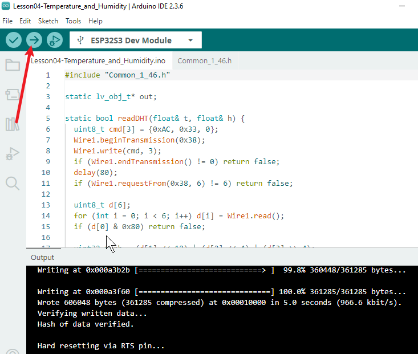Viewport: 418px width, 354px height.
Task: Click the 'delay(80);' code line
Action: (95, 173)
